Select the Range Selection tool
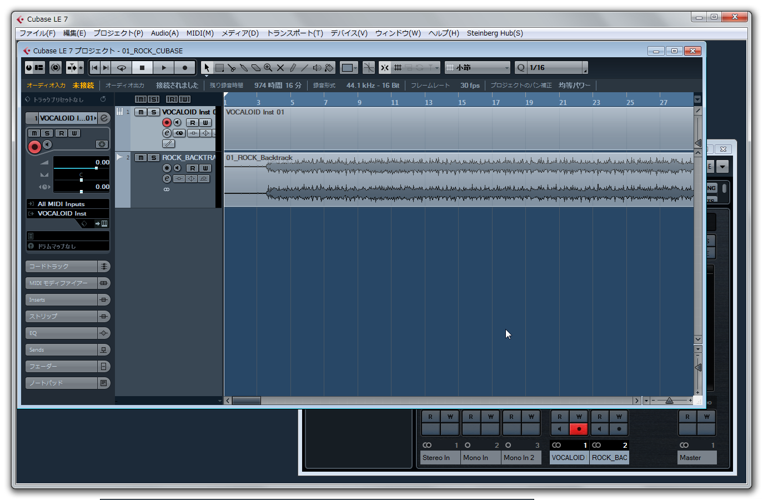This screenshot has height=500, width=763. tap(219, 68)
